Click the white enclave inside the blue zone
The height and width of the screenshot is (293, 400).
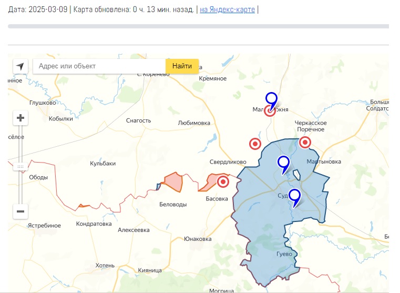(x=297, y=174)
